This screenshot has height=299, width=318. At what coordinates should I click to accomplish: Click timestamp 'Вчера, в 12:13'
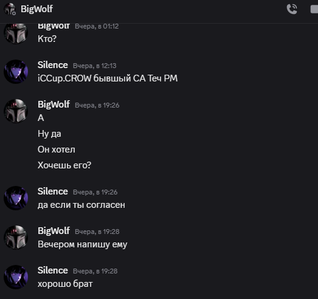(x=94, y=66)
